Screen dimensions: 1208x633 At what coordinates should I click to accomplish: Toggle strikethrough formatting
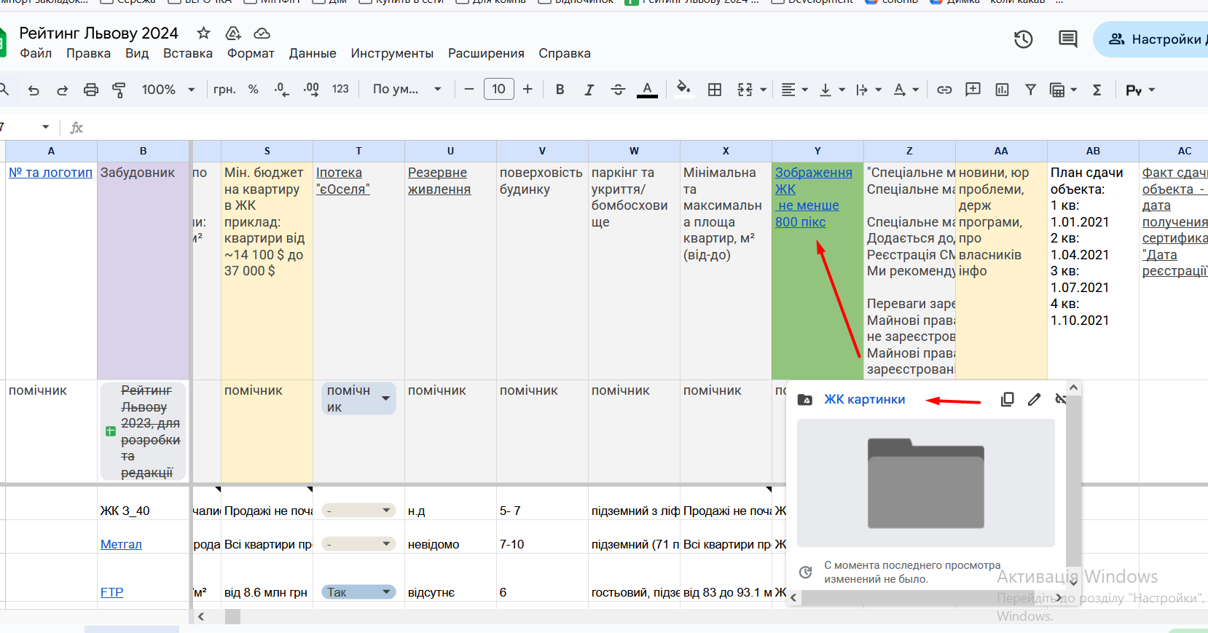pyautogui.click(x=618, y=90)
